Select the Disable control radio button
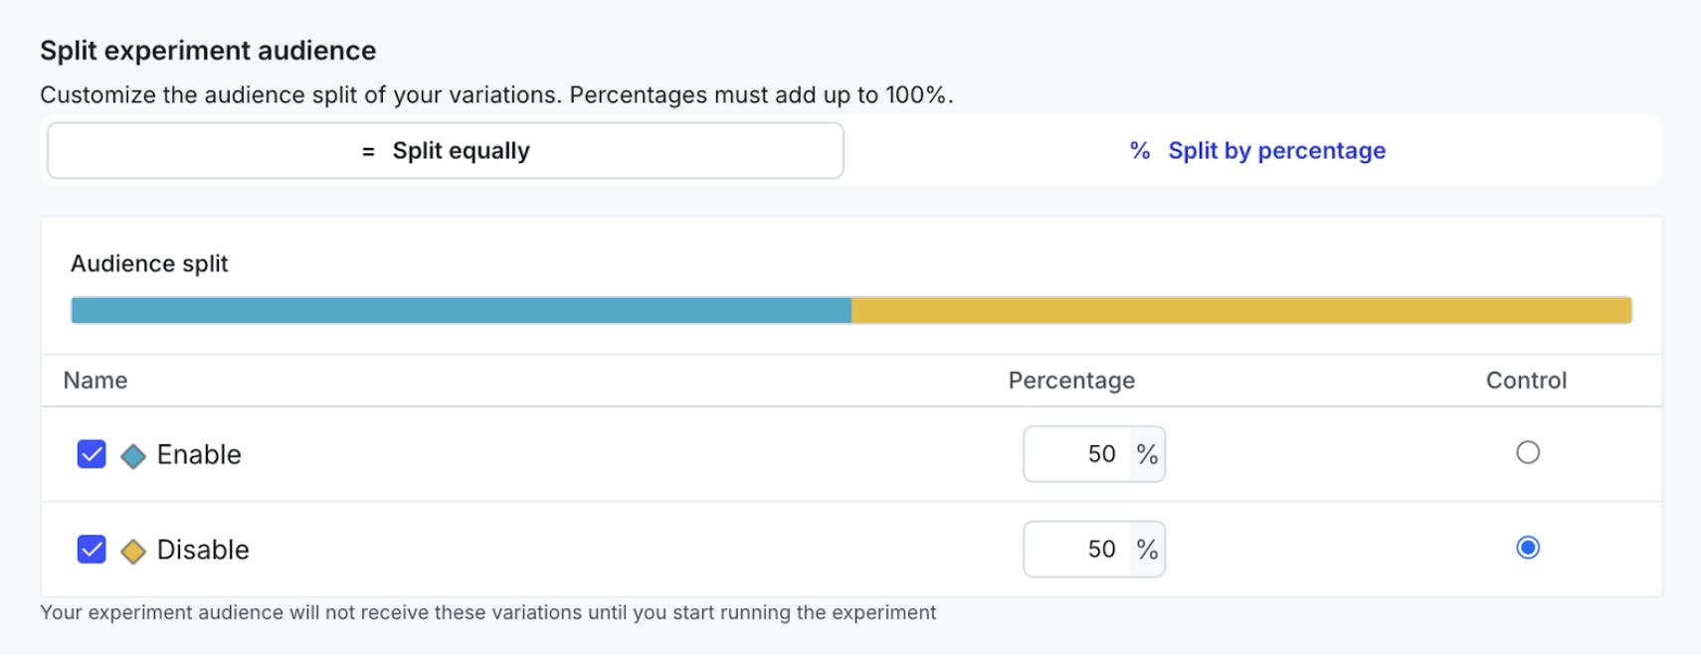 click(1528, 548)
